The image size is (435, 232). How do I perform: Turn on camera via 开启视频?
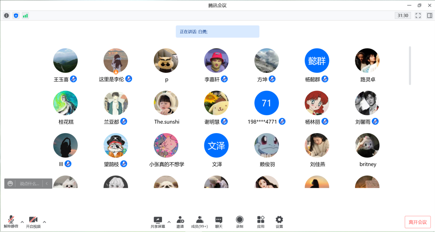pyautogui.click(x=33, y=222)
